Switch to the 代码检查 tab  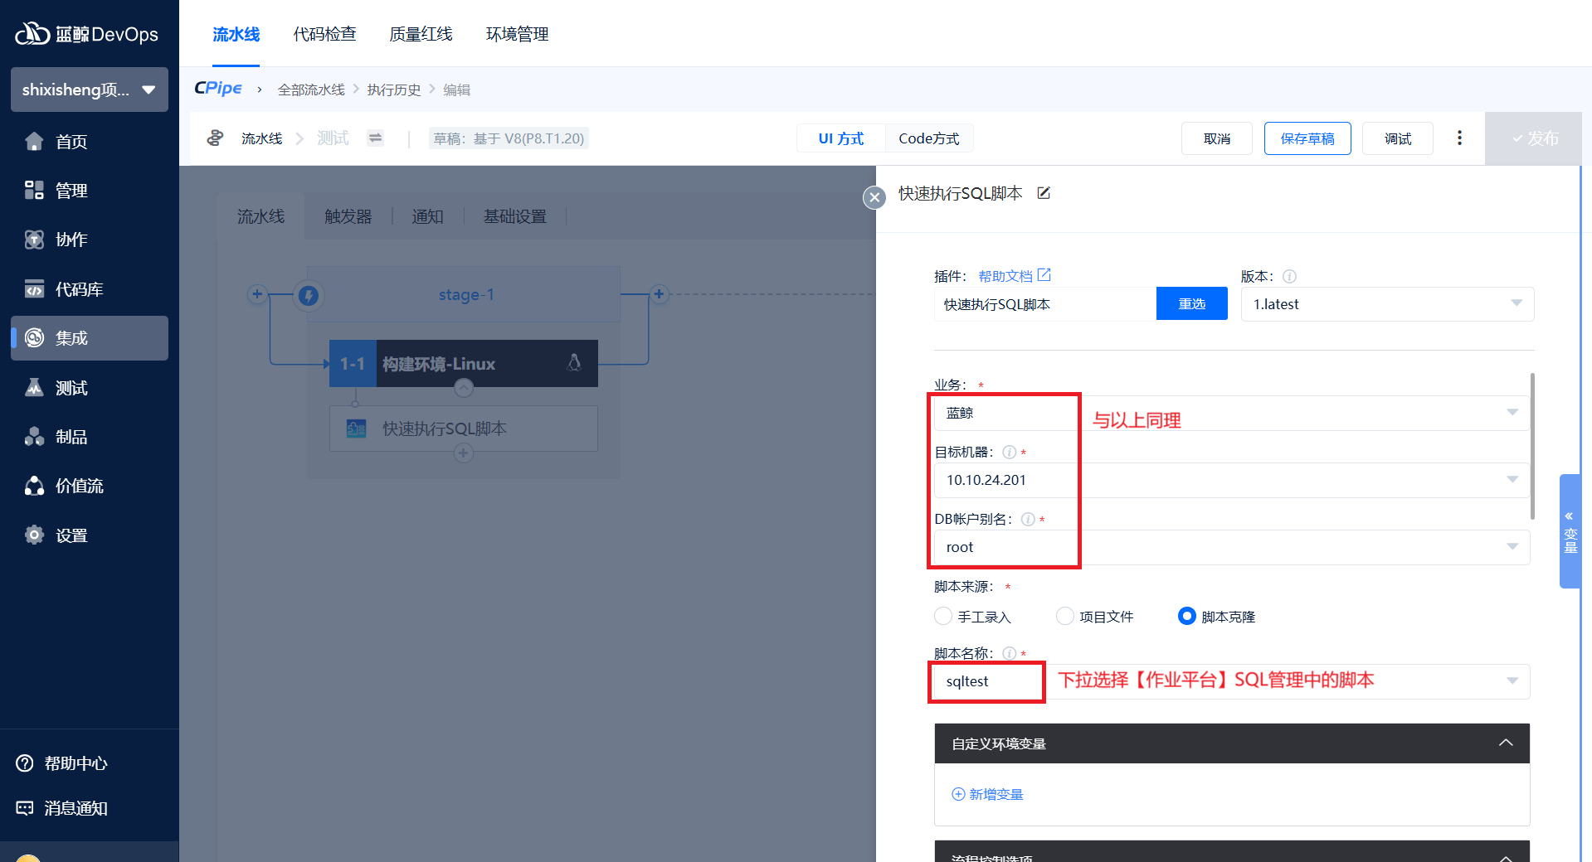(324, 34)
